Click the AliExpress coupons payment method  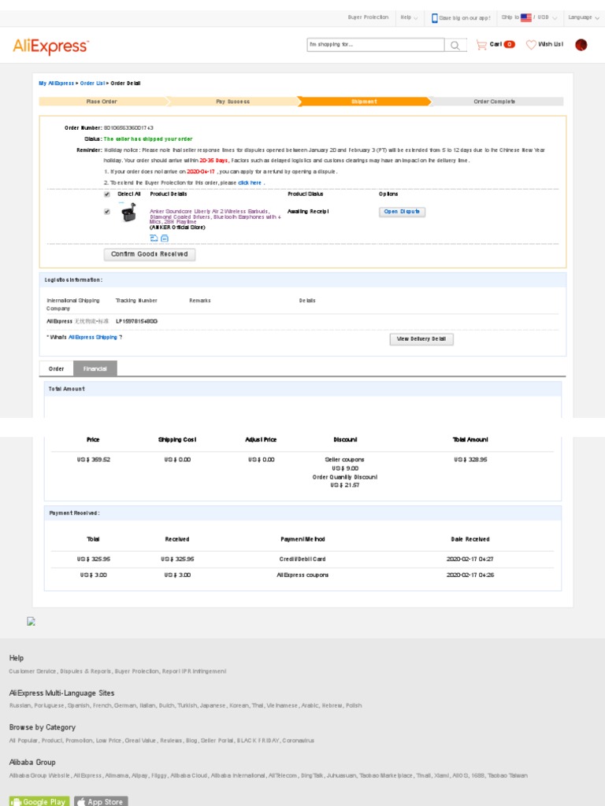point(302,575)
